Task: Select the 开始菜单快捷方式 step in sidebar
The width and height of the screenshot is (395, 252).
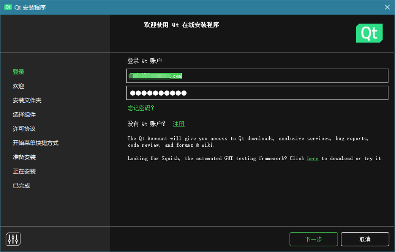Action: 36,143
